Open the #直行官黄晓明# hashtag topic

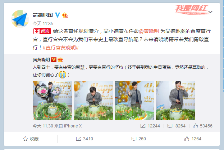pyautogui.click(x=61, y=48)
